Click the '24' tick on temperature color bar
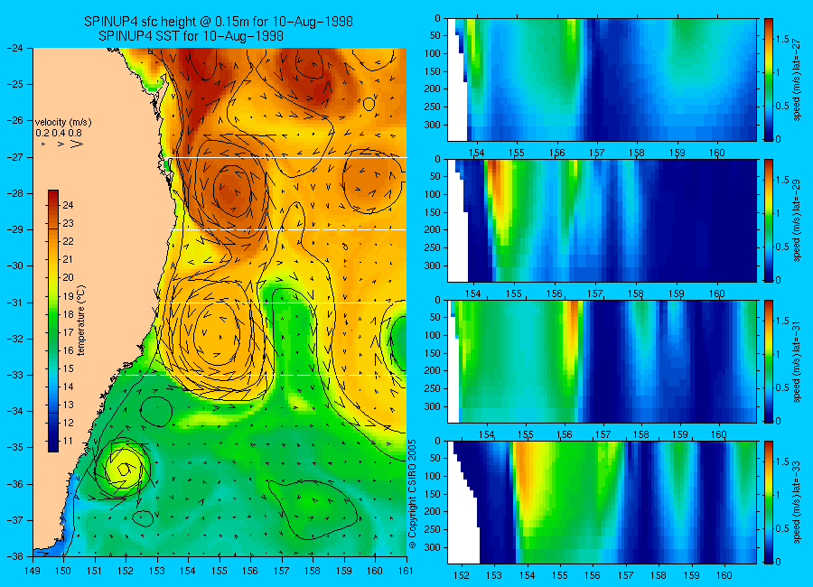This screenshot has width=813, height=587. 68,205
